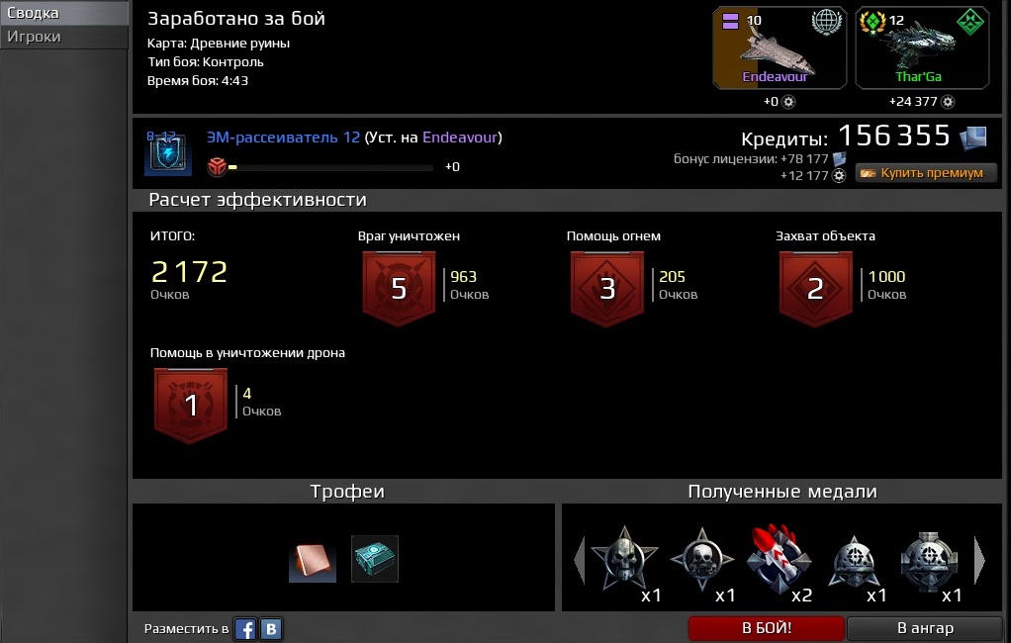Click the synergy gear icon under Endeavour
The height and width of the screenshot is (643, 1011).
[787, 102]
